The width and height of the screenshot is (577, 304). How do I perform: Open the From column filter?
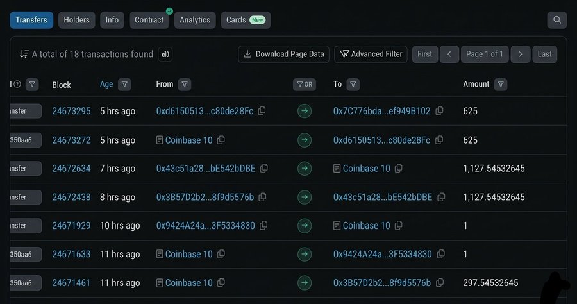pos(185,84)
